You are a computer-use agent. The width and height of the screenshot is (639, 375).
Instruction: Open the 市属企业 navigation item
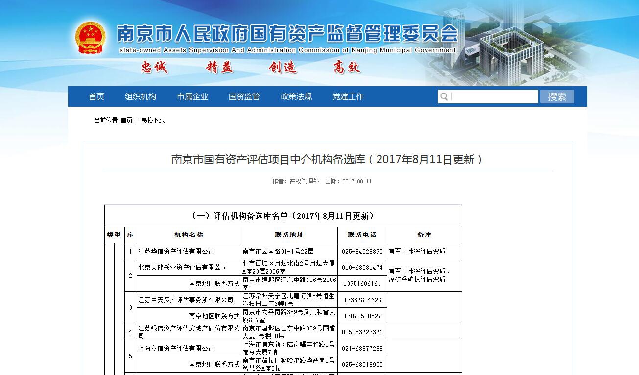click(192, 96)
